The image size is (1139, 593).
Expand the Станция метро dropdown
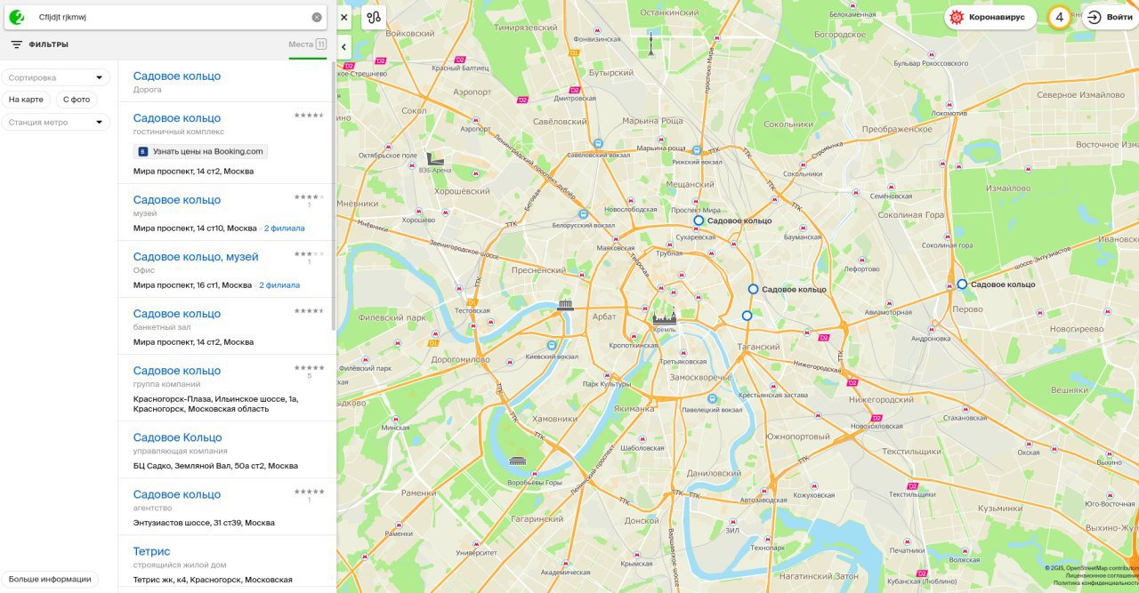pyautogui.click(x=55, y=122)
